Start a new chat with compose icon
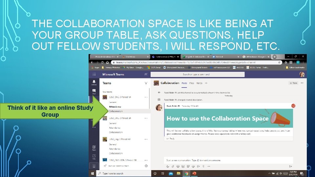 coord(146,74)
